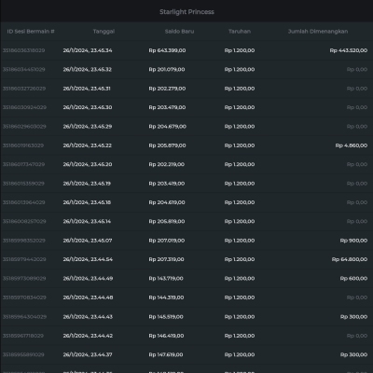Screen dimensions: 373x373
Task: Click the balance Rp 203.479,00
Action: coord(167,107)
